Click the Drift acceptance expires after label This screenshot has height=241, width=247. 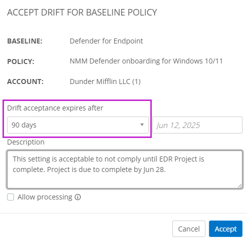click(x=55, y=108)
